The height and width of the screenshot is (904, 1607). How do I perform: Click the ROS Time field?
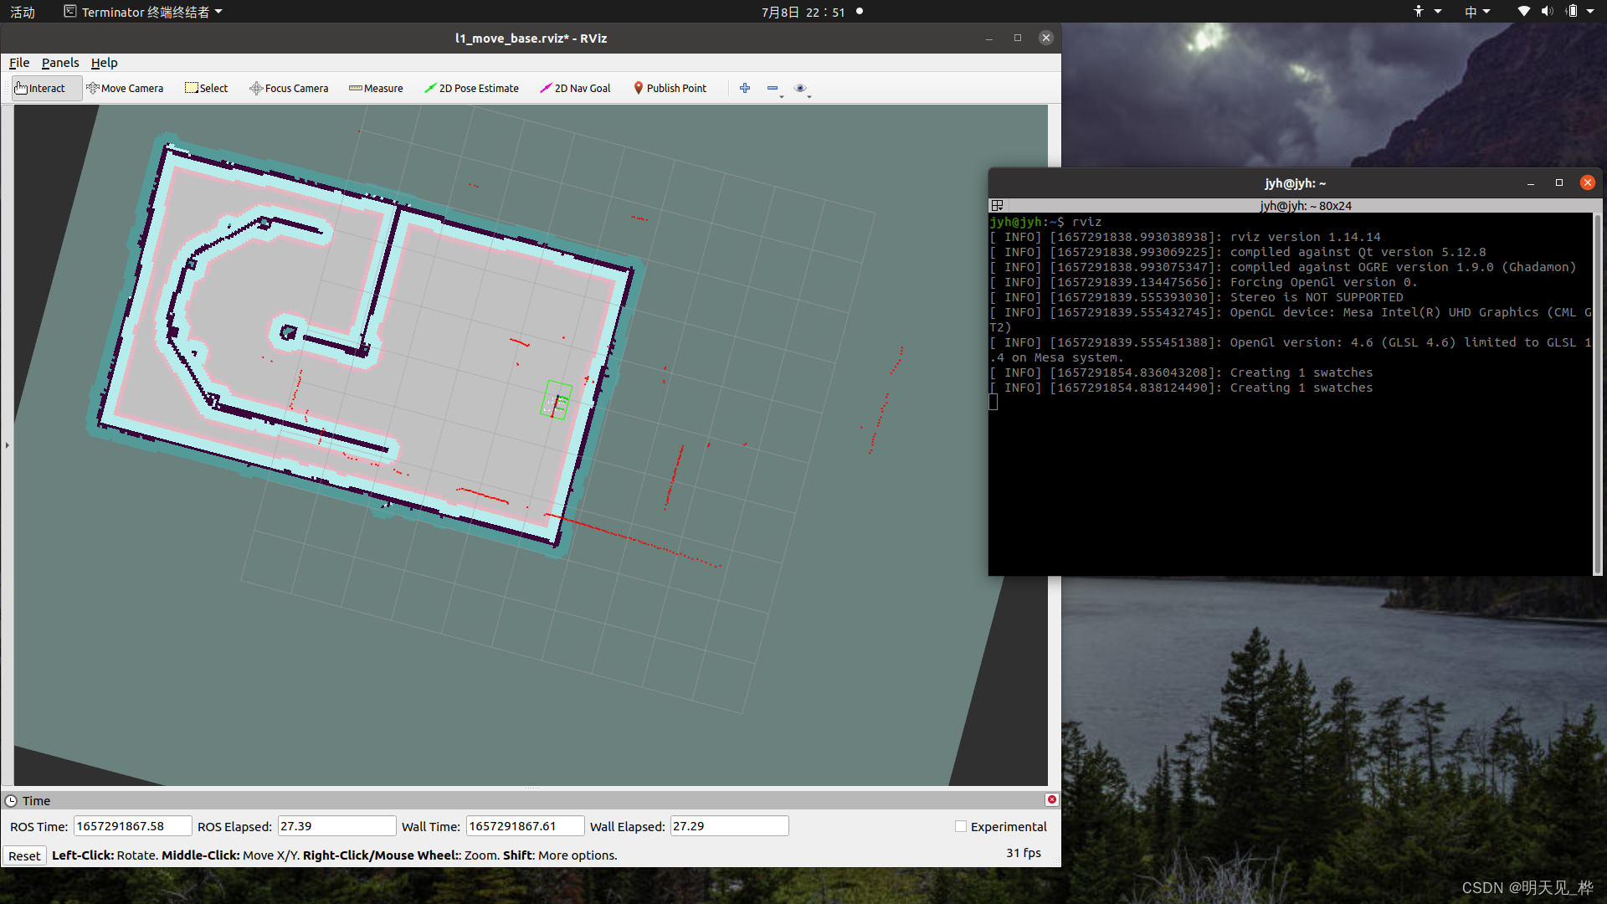132,826
